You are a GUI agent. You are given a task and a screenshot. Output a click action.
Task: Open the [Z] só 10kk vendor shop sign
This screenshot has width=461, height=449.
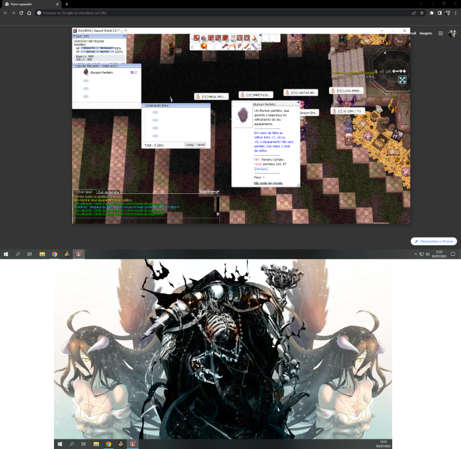click(x=348, y=111)
